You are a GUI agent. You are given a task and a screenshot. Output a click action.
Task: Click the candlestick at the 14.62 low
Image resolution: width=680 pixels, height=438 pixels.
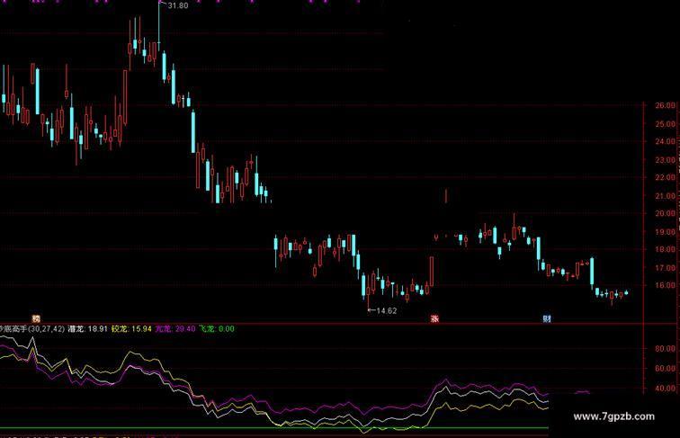point(368,292)
